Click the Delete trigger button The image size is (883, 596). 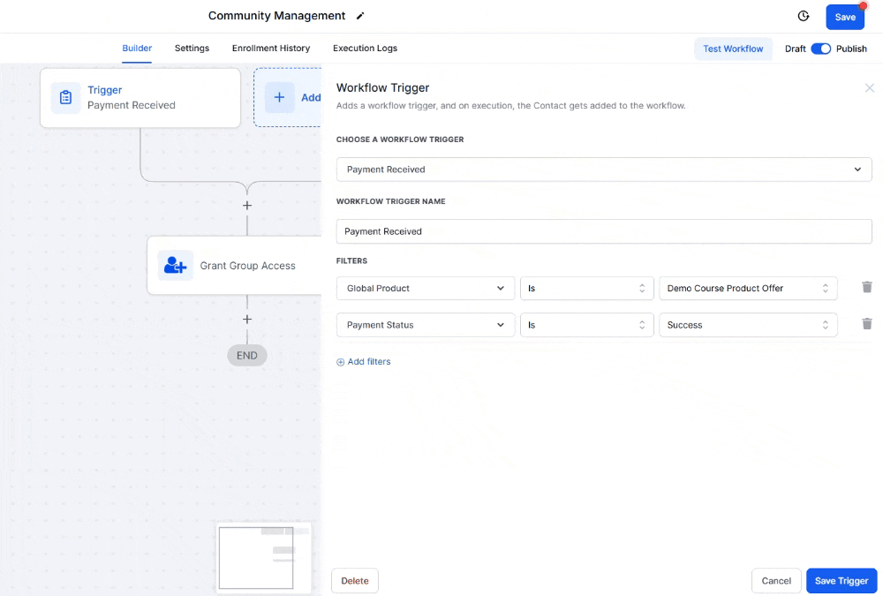pos(355,581)
